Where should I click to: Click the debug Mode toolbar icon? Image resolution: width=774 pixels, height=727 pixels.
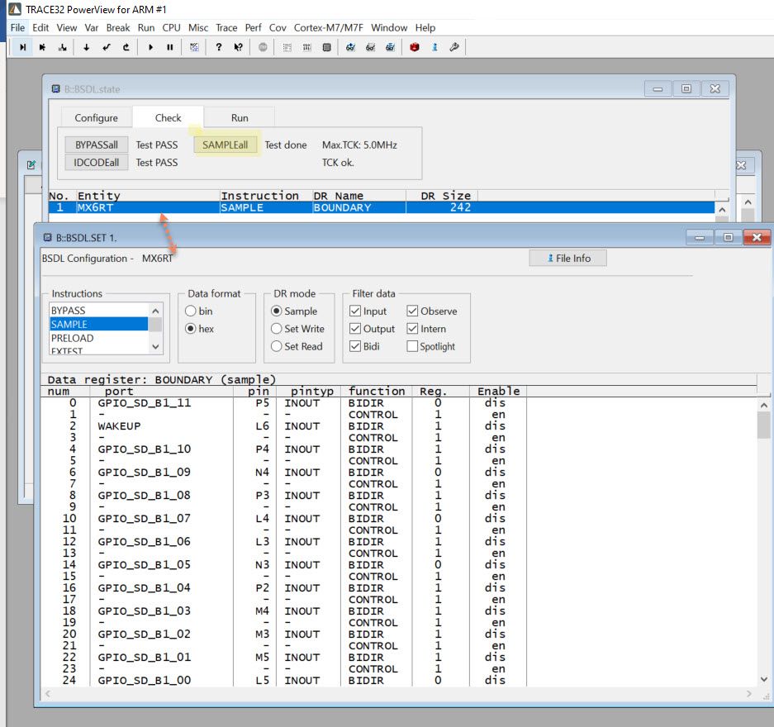[194, 47]
